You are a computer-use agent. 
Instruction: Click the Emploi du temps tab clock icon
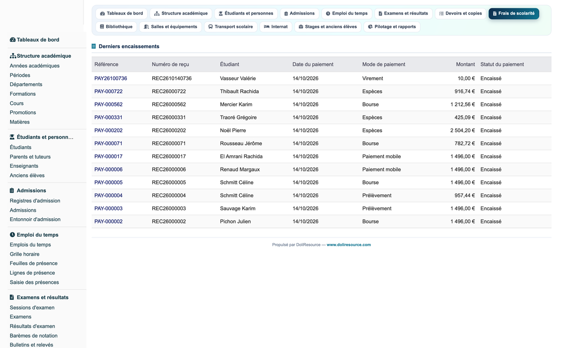click(328, 14)
